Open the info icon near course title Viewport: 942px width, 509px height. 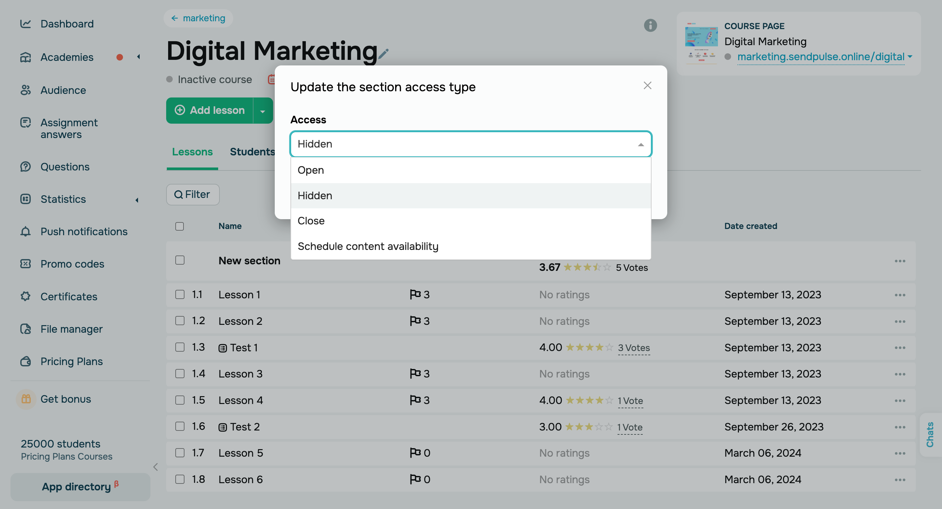click(650, 25)
